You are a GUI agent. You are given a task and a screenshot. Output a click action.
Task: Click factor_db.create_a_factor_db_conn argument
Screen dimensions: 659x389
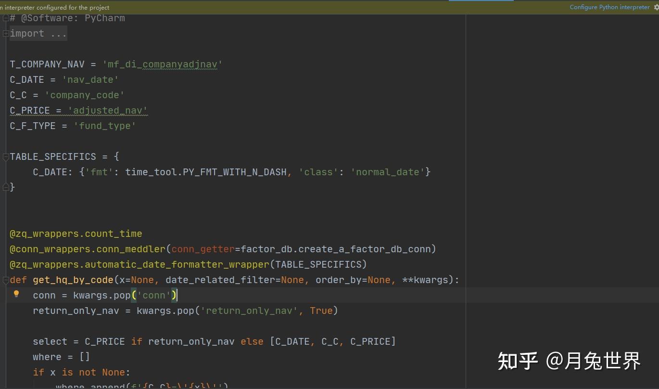tap(336, 249)
